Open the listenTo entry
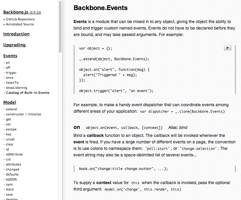This screenshot has width=241, height=200. 12,83
